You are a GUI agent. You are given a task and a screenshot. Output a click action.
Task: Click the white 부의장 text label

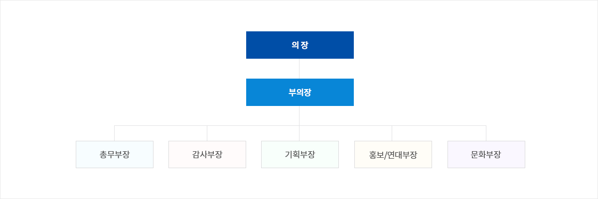(300, 93)
